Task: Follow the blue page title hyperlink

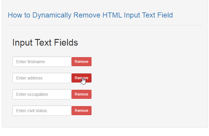Action: (90, 15)
